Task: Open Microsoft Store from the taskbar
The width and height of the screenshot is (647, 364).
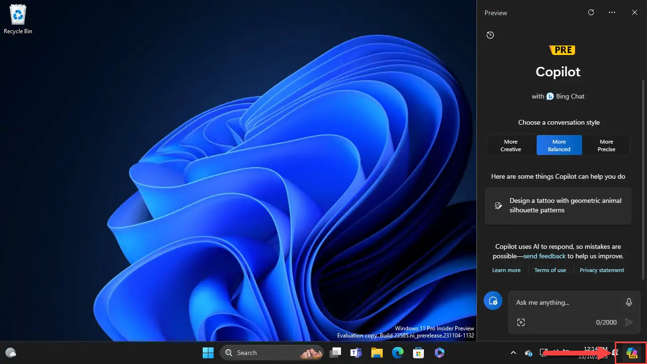Action: tap(418, 353)
